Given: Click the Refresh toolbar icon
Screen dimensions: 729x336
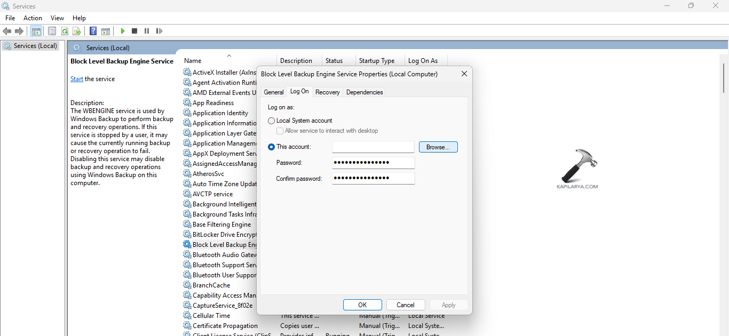Looking at the screenshot, I should tap(65, 31).
